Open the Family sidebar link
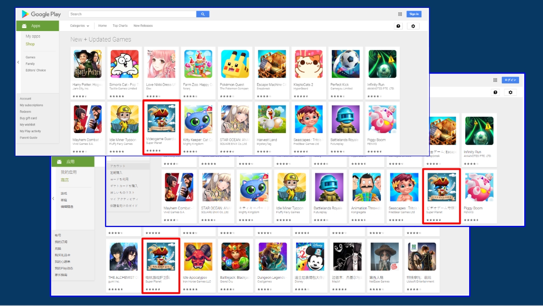543x306 pixels. [30, 64]
